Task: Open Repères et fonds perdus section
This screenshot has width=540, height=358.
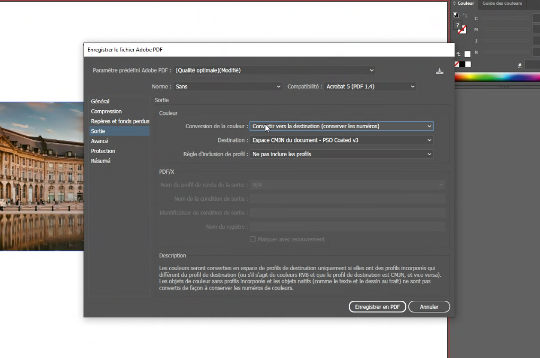Action: [120, 121]
